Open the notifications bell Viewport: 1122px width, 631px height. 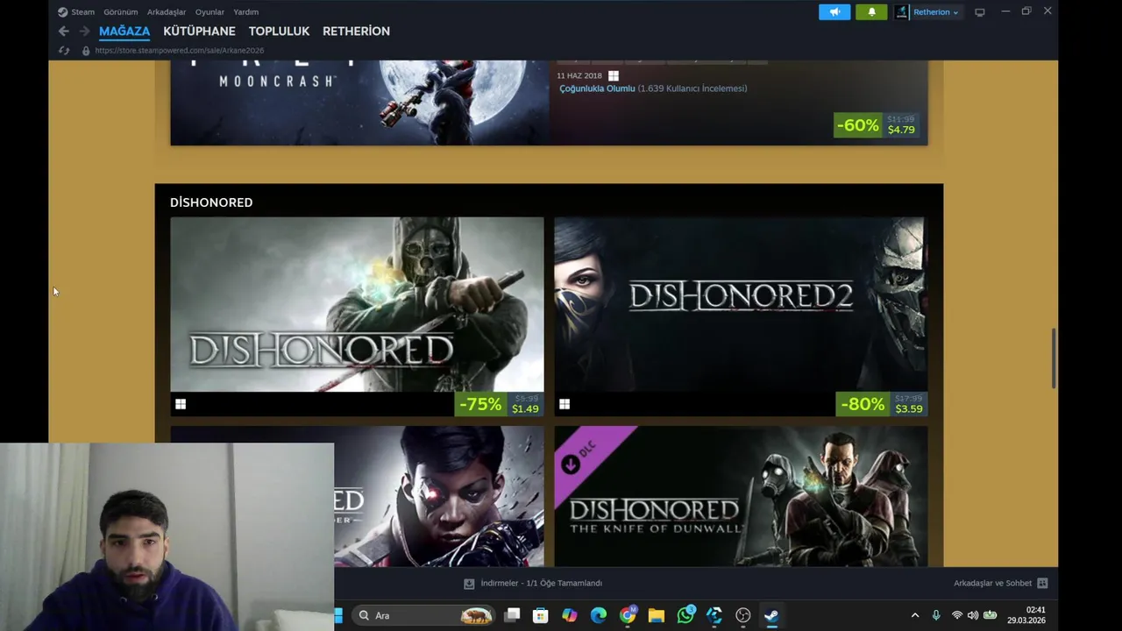tap(871, 11)
